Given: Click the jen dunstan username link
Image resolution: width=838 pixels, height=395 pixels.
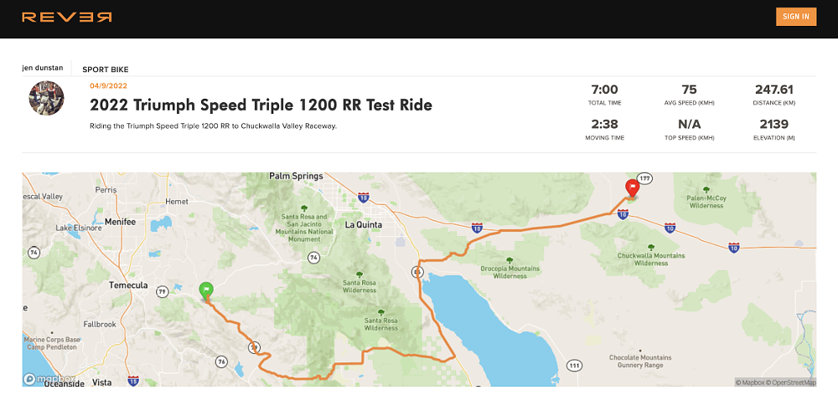Looking at the screenshot, I should (x=44, y=69).
